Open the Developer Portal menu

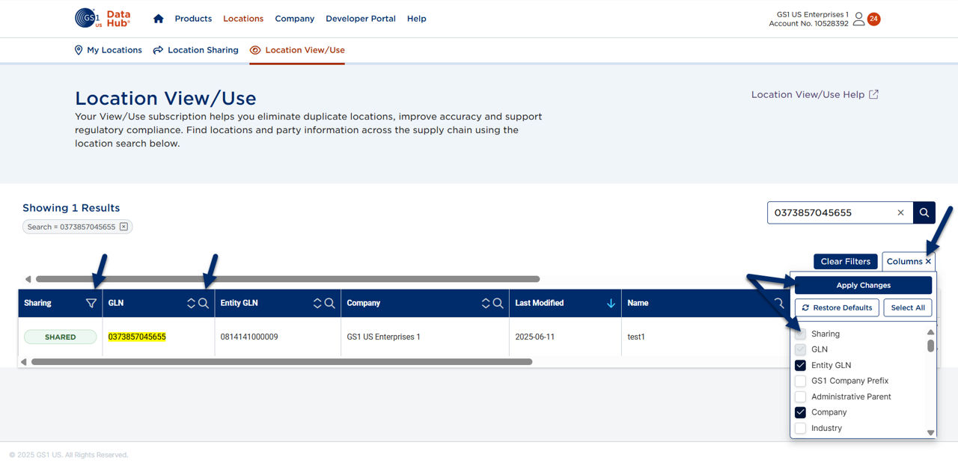361,19
